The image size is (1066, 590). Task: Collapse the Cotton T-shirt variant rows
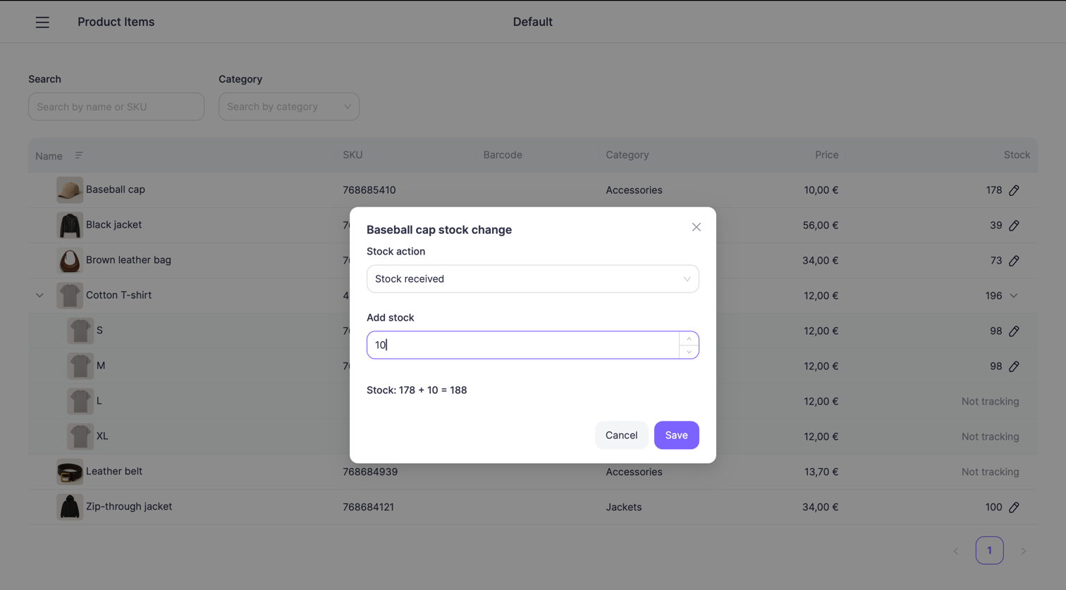tap(39, 295)
